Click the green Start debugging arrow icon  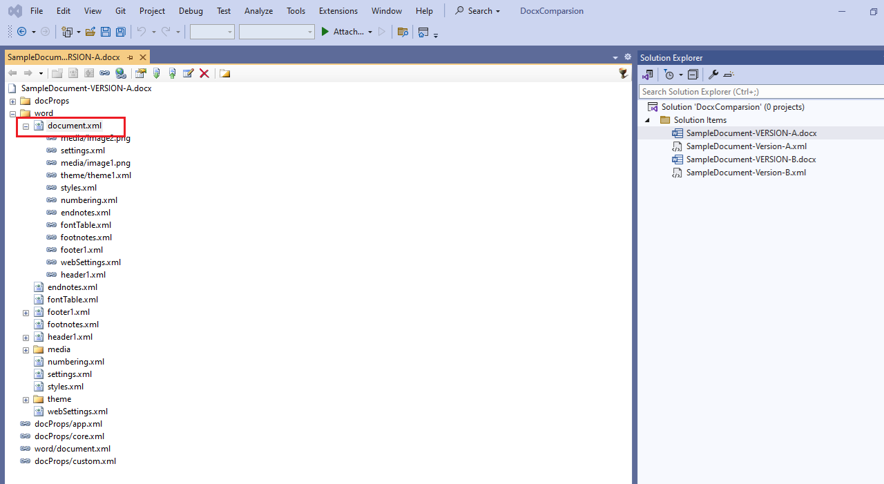[325, 32]
